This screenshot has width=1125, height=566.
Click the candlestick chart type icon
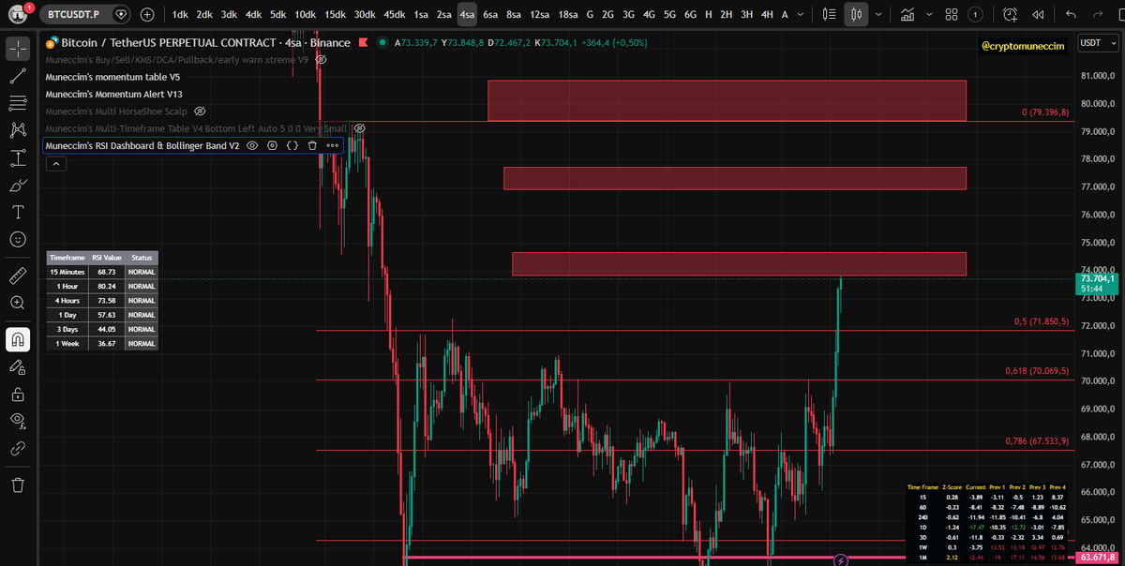pyautogui.click(x=855, y=15)
